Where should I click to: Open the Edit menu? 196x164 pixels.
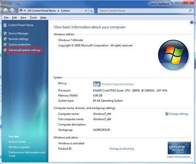14,18
